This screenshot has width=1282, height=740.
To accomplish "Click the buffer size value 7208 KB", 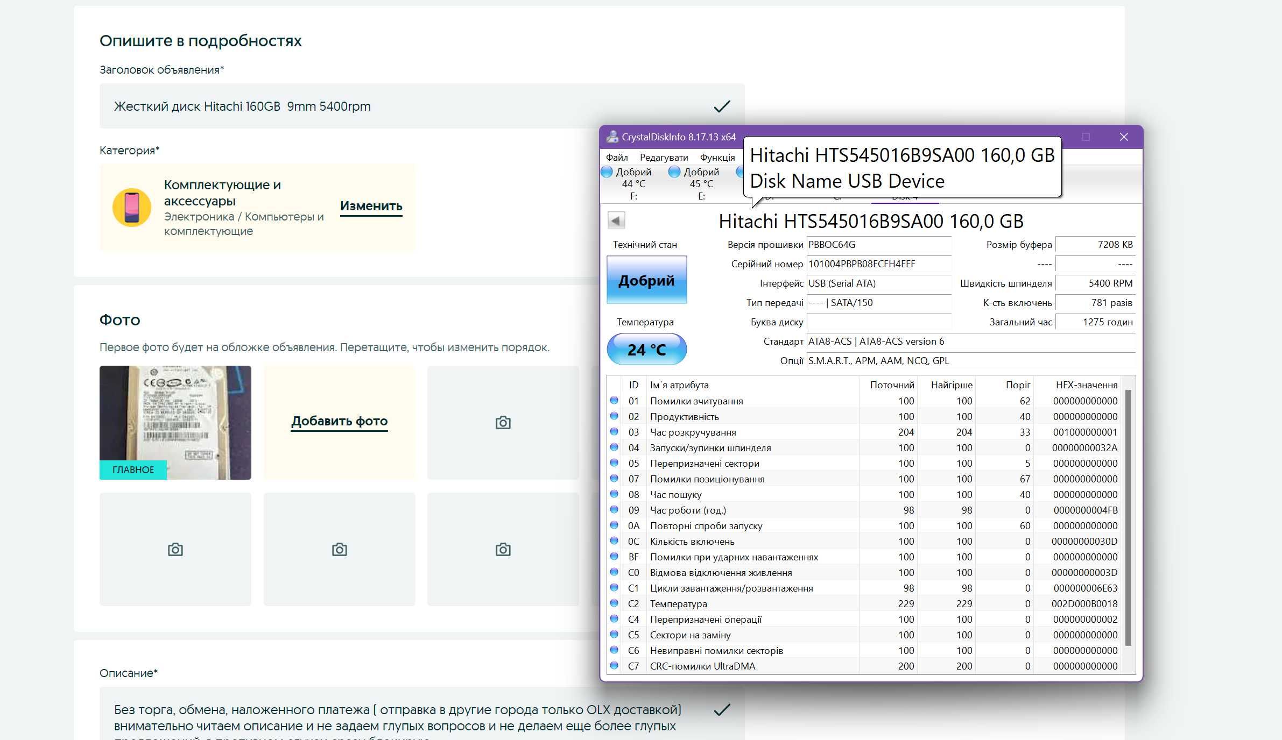I will 1095,245.
